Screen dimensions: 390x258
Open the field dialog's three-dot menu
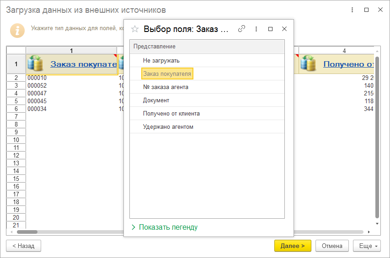click(256, 29)
